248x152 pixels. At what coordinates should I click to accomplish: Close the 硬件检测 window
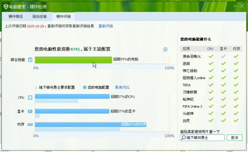point(242,6)
